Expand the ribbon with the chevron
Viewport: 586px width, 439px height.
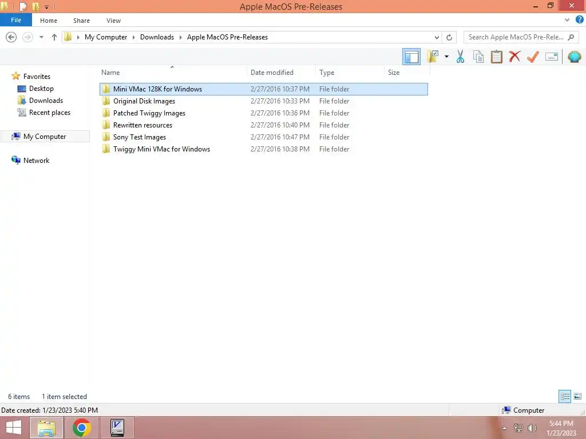(x=567, y=20)
